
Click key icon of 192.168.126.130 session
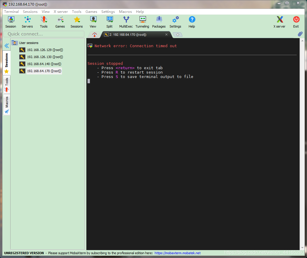(22, 57)
